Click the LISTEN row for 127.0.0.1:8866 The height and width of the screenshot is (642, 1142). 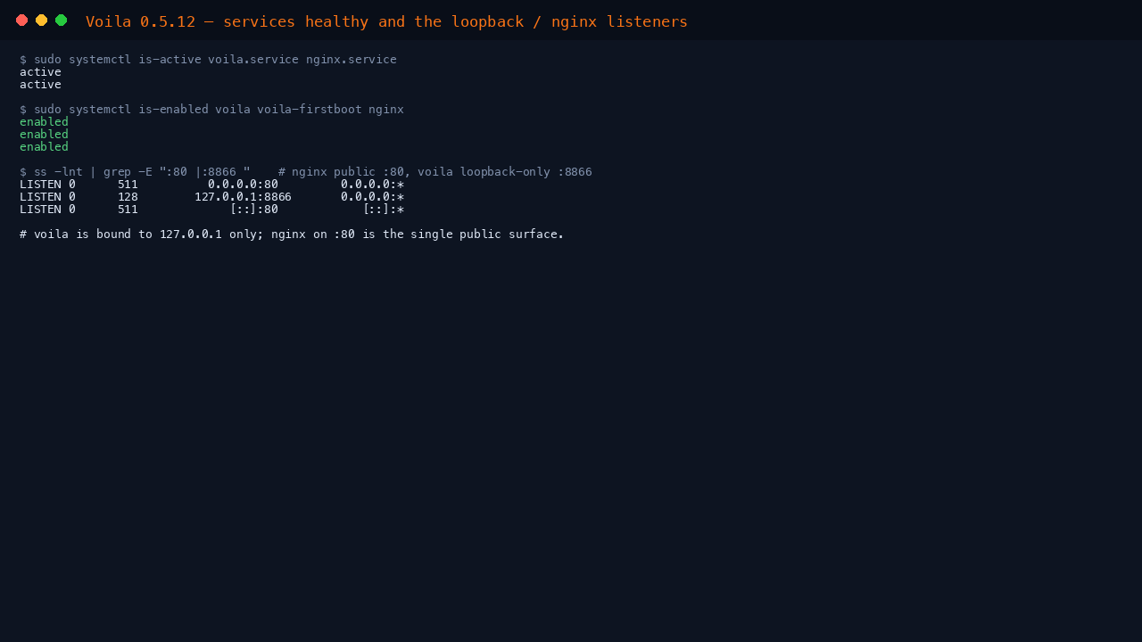[x=211, y=197]
